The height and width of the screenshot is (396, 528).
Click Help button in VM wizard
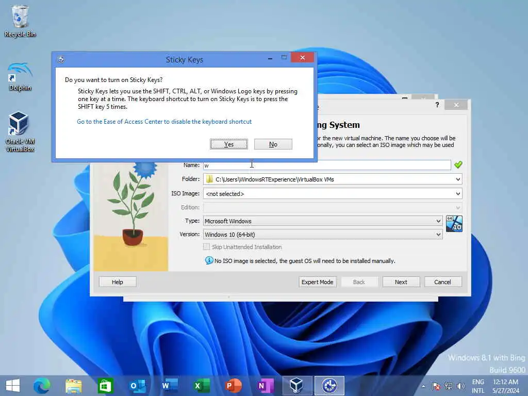click(118, 282)
